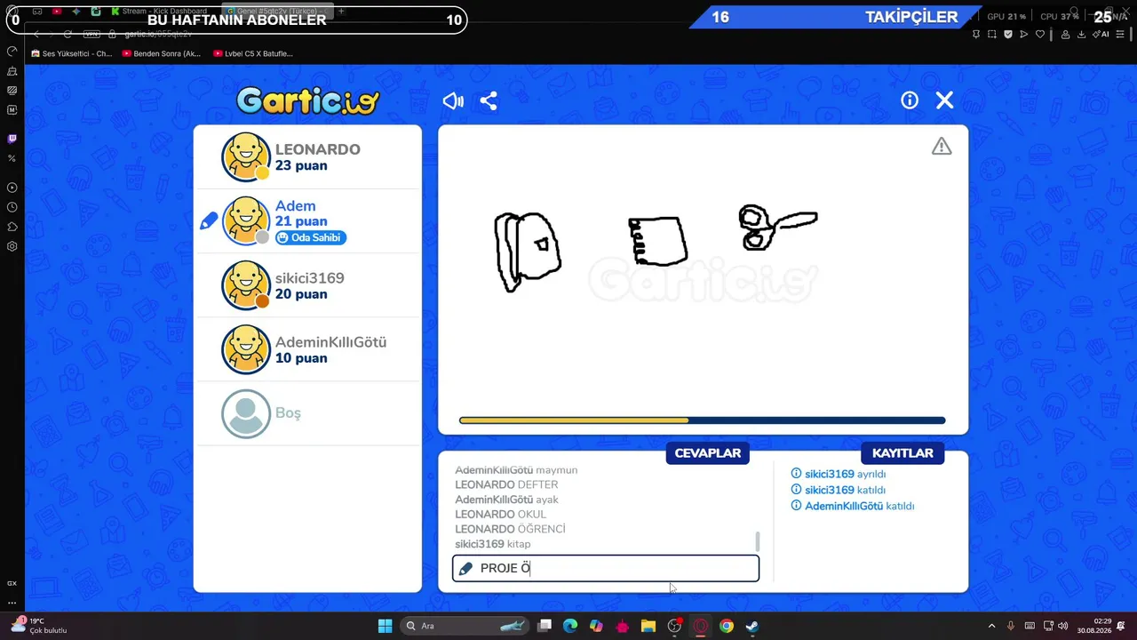Click the Gartic.io logo
Image resolution: width=1137 pixels, height=640 pixels.
[308, 101]
